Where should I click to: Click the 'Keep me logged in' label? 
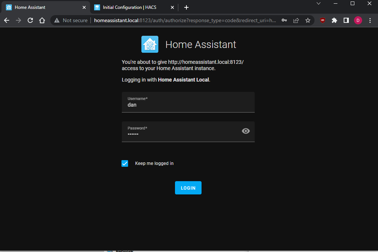(x=154, y=163)
